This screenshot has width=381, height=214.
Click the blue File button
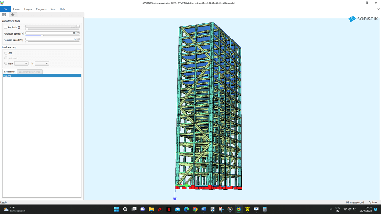pos(6,9)
